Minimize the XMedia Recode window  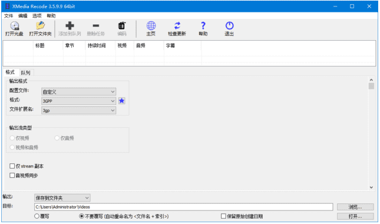(335, 6)
